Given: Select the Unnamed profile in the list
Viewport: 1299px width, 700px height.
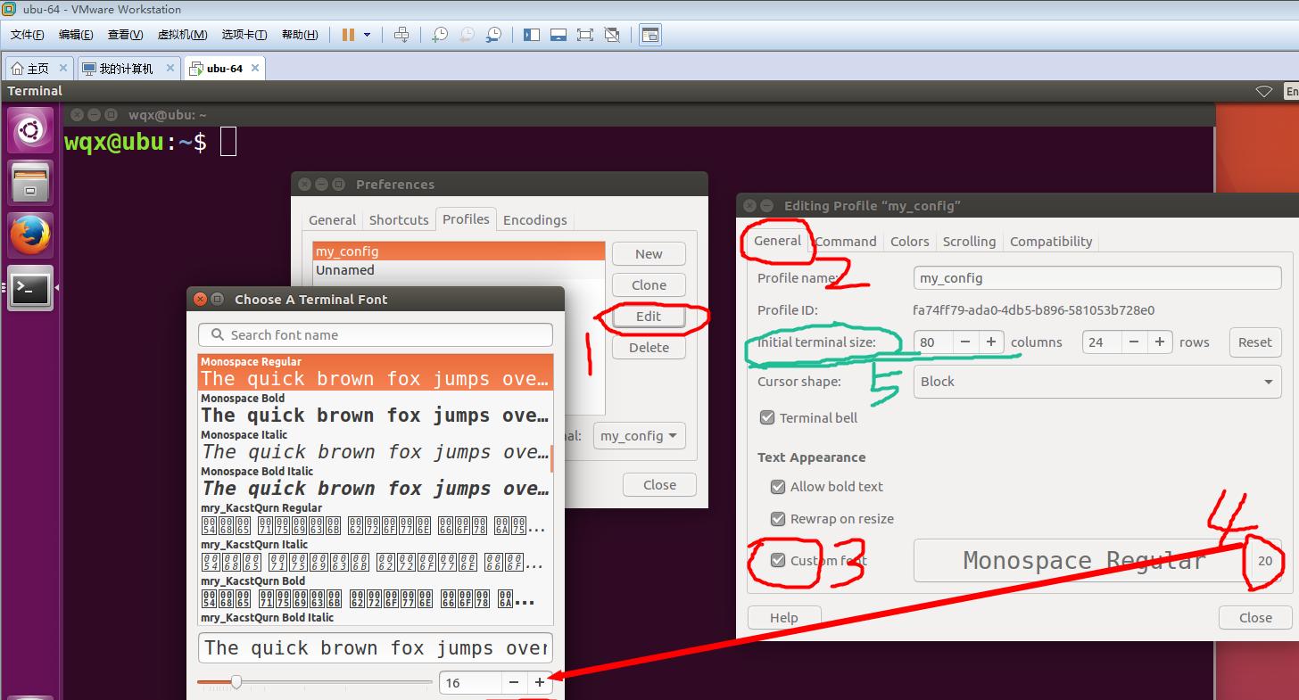Looking at the screenshot, I should coord(459,270).
